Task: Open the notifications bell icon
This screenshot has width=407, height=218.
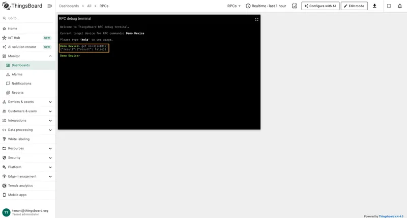Action: coord(400,6)
